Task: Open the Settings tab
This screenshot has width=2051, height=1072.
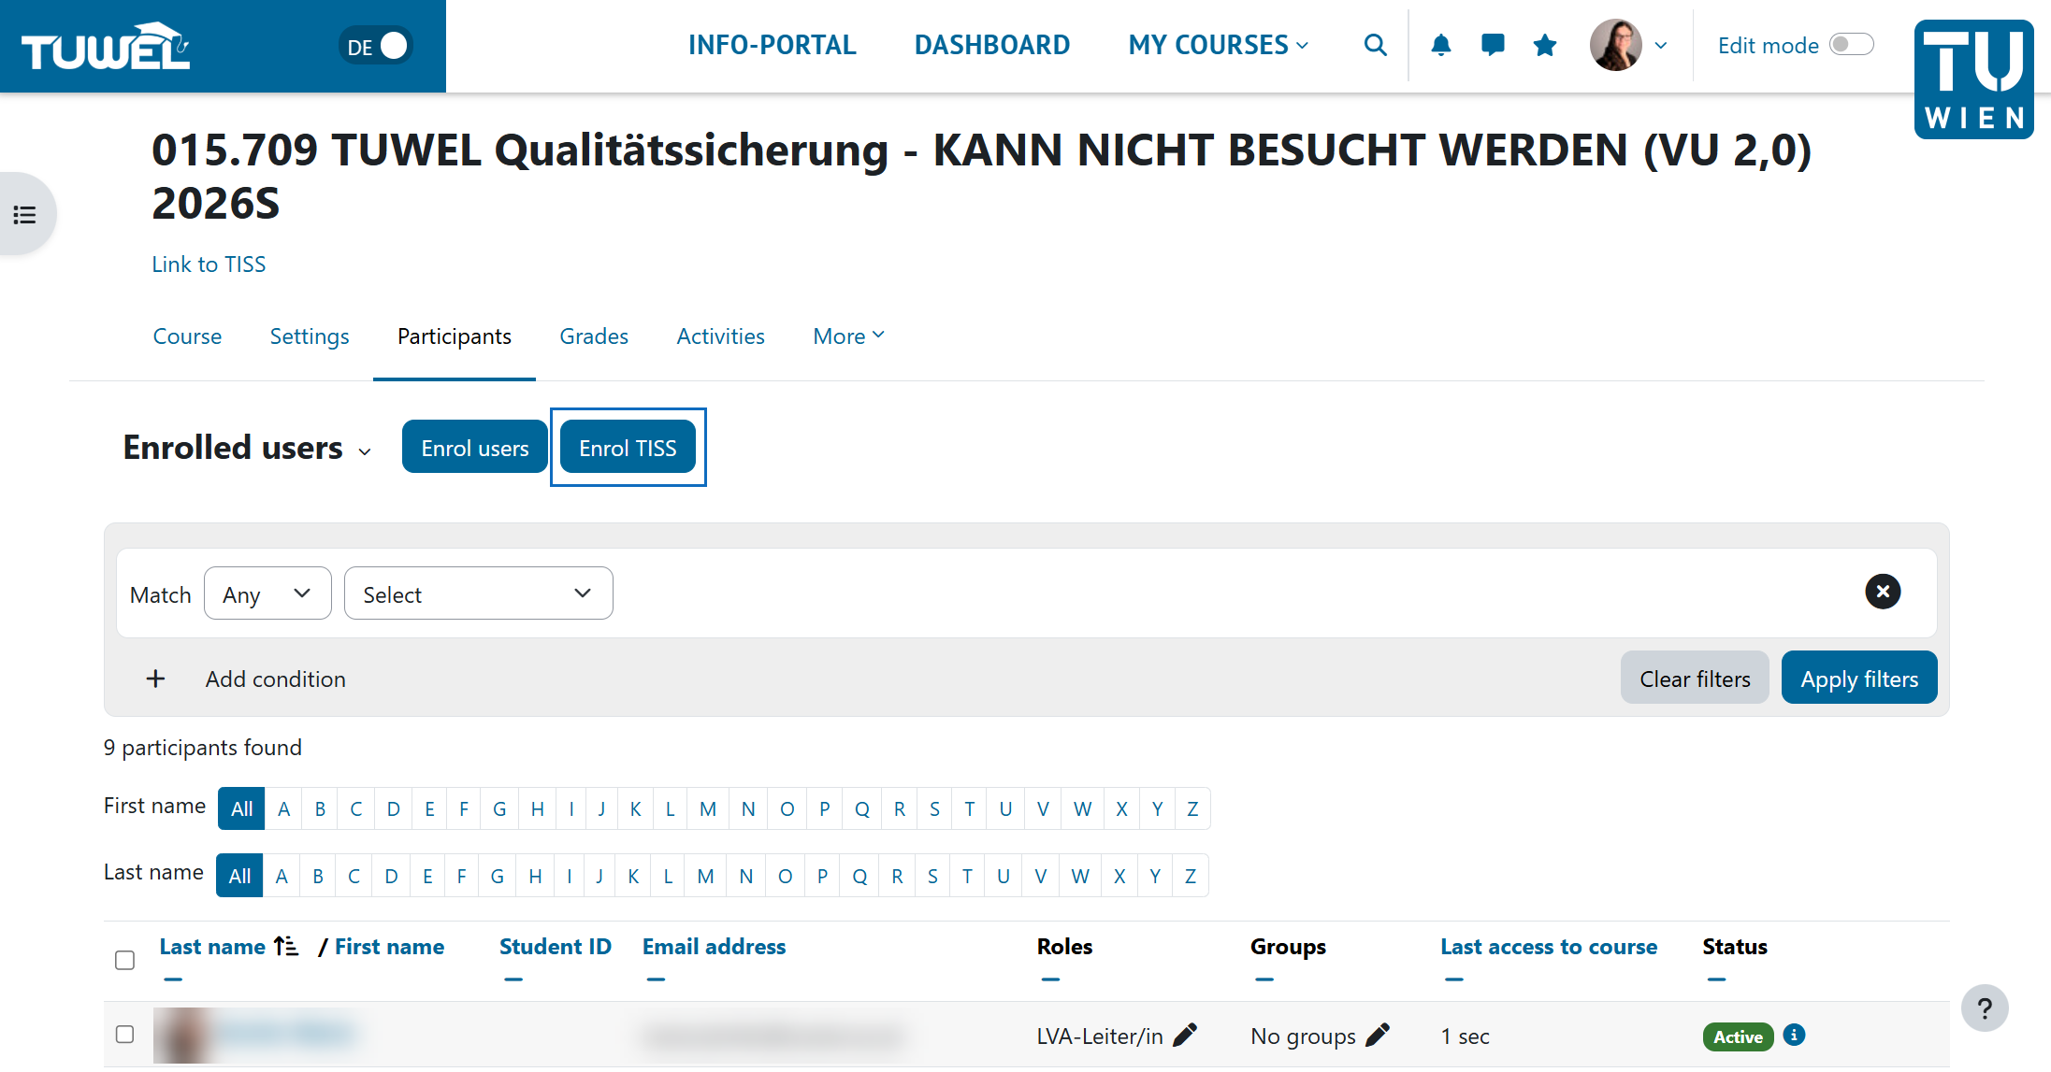Action: click(310, 336)
